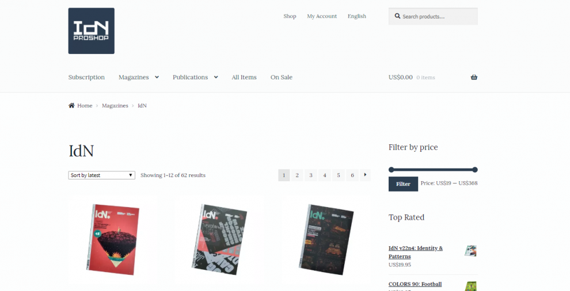
Task: Click the Home breadcrumb house icon
Action: 71,105
